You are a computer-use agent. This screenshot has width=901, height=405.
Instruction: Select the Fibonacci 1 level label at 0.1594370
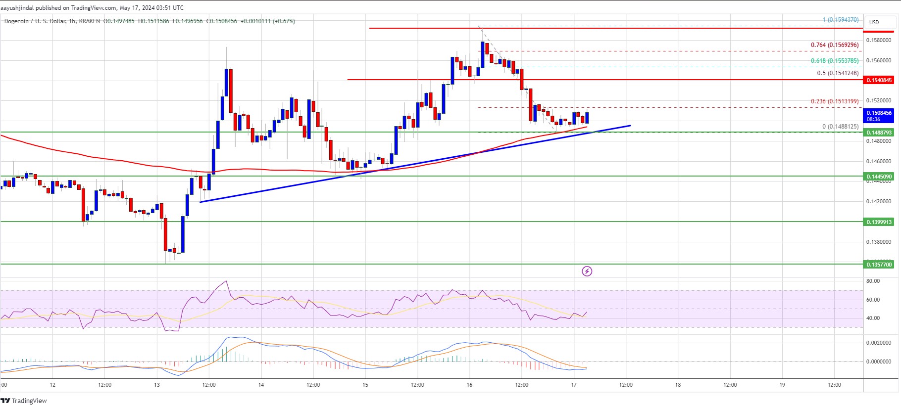coord(840,20)
